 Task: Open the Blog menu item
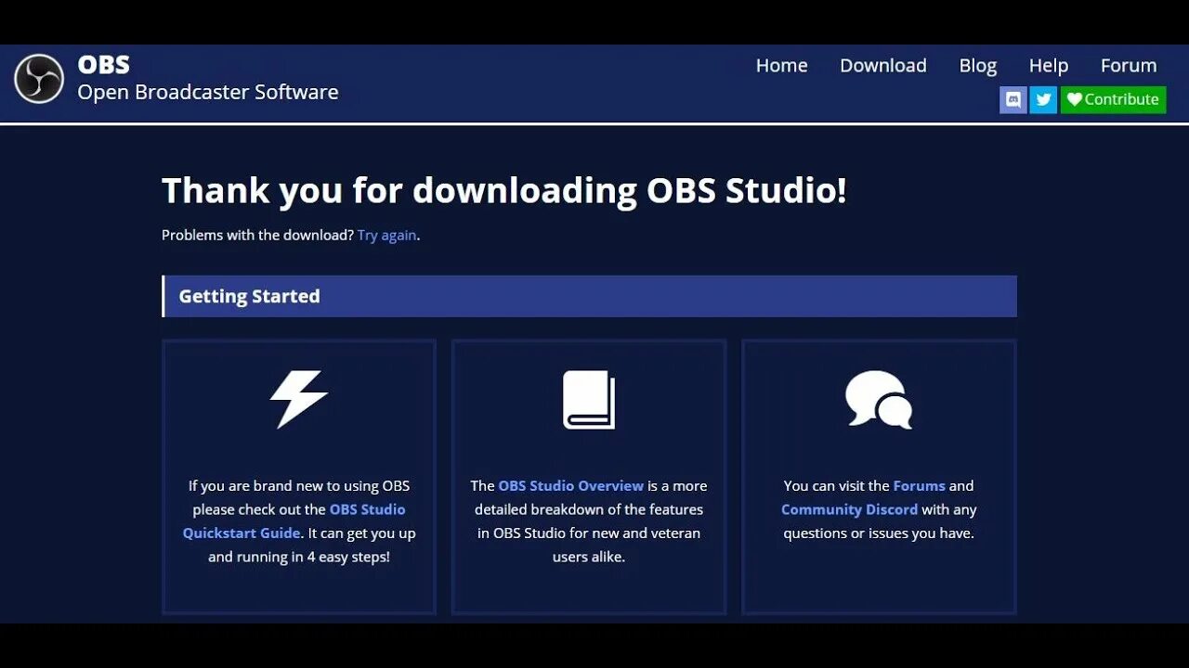[977, 66]
